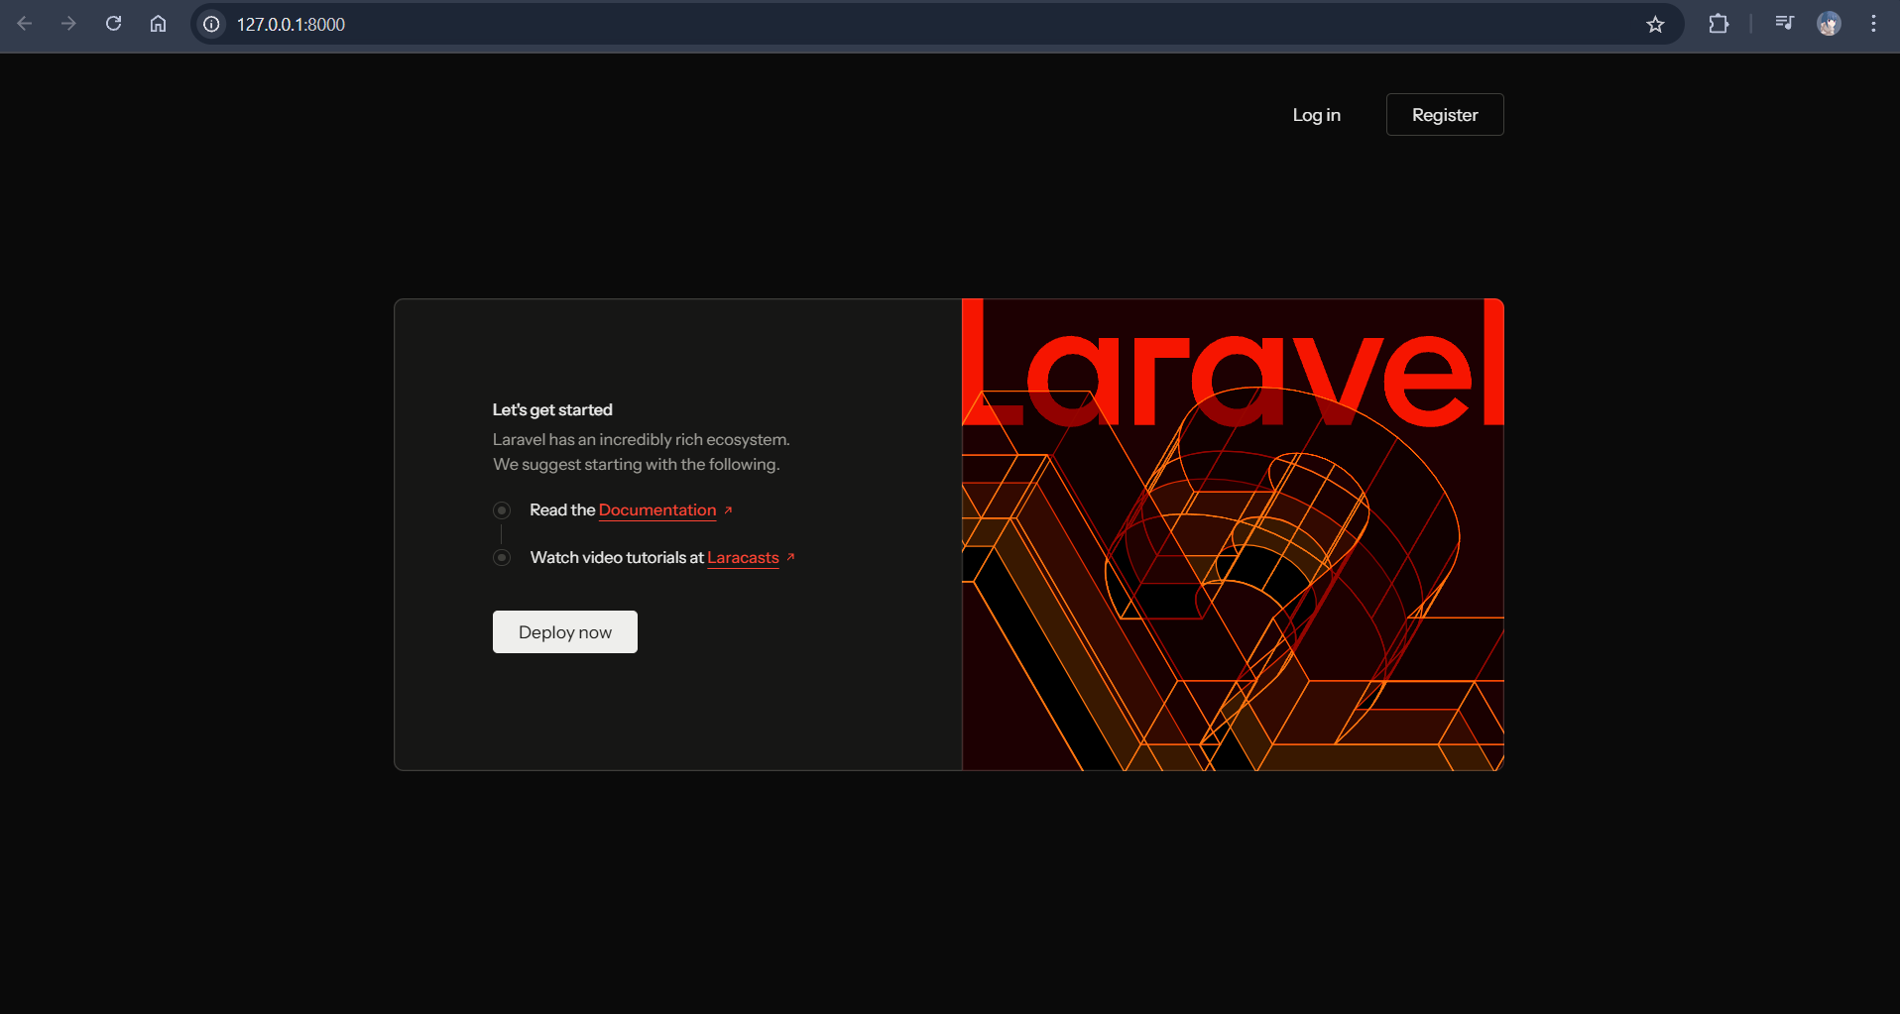Click the Register button
The height and width of the screenshot is (1014, 1900).
[1444, 114]
